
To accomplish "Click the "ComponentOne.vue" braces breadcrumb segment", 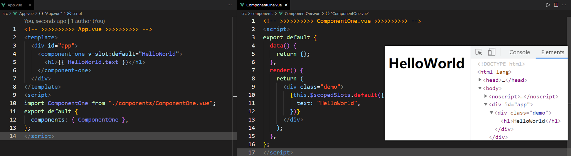I will click(x=347, y=13).
